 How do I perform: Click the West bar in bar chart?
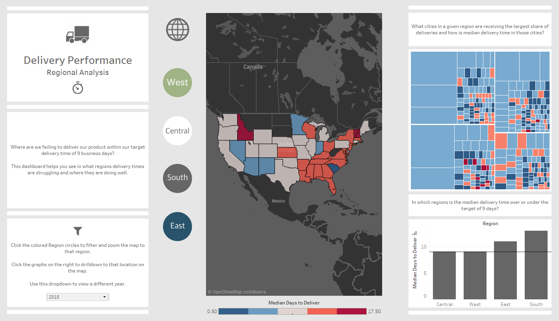click(475, 275)
